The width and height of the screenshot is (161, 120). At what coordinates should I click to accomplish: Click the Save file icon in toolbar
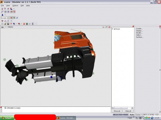click(8, 24)
